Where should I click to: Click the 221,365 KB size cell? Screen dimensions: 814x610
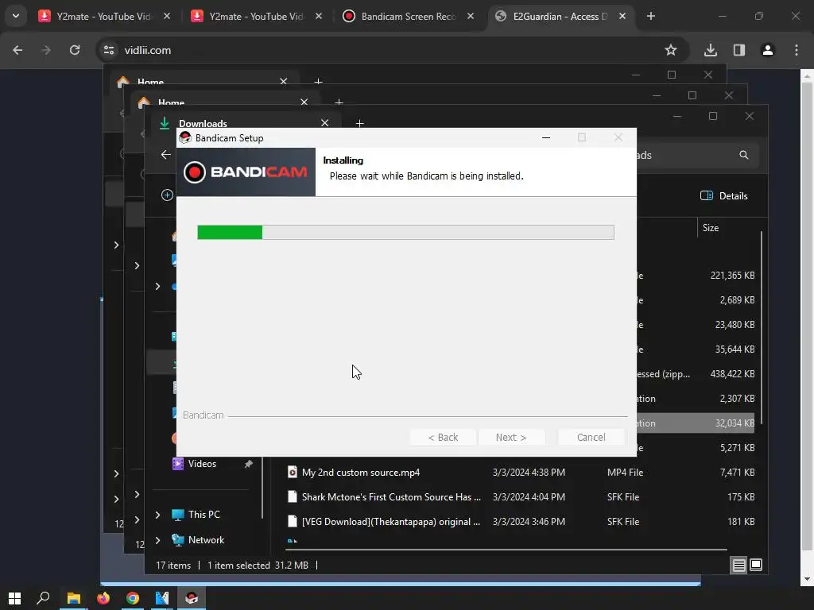click(732, 276)
